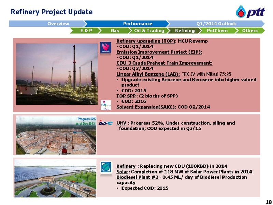Viewport: 273px width, 205px height.
Task: Click the UHV construction site photo
Action: tap(56, 135)
